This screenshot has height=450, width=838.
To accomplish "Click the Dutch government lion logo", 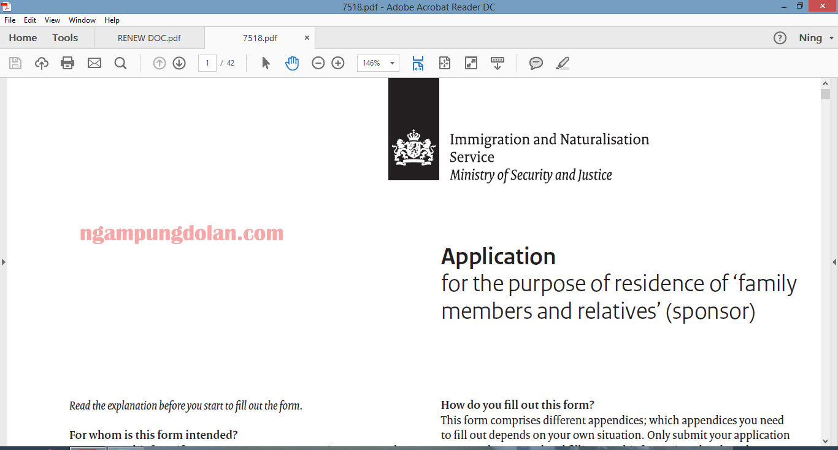I will coord(413,147).
